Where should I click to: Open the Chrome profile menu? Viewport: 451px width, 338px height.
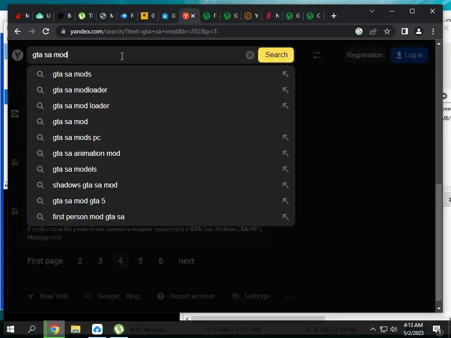click(x=419, y=31)
